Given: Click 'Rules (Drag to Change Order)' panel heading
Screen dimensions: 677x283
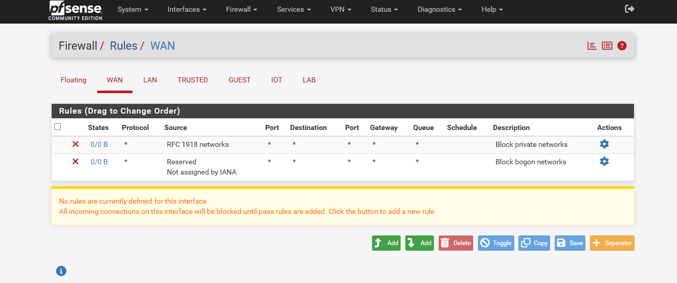Looking at the screenshot, I should [x=119, y=111].
